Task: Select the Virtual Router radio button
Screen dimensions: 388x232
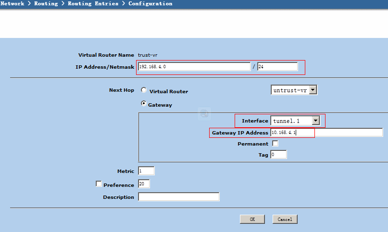Action: pos(144,90)
